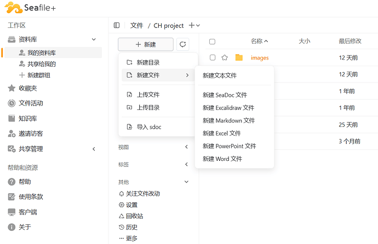Click the 使用条款 document icon

tap(12, 197)
